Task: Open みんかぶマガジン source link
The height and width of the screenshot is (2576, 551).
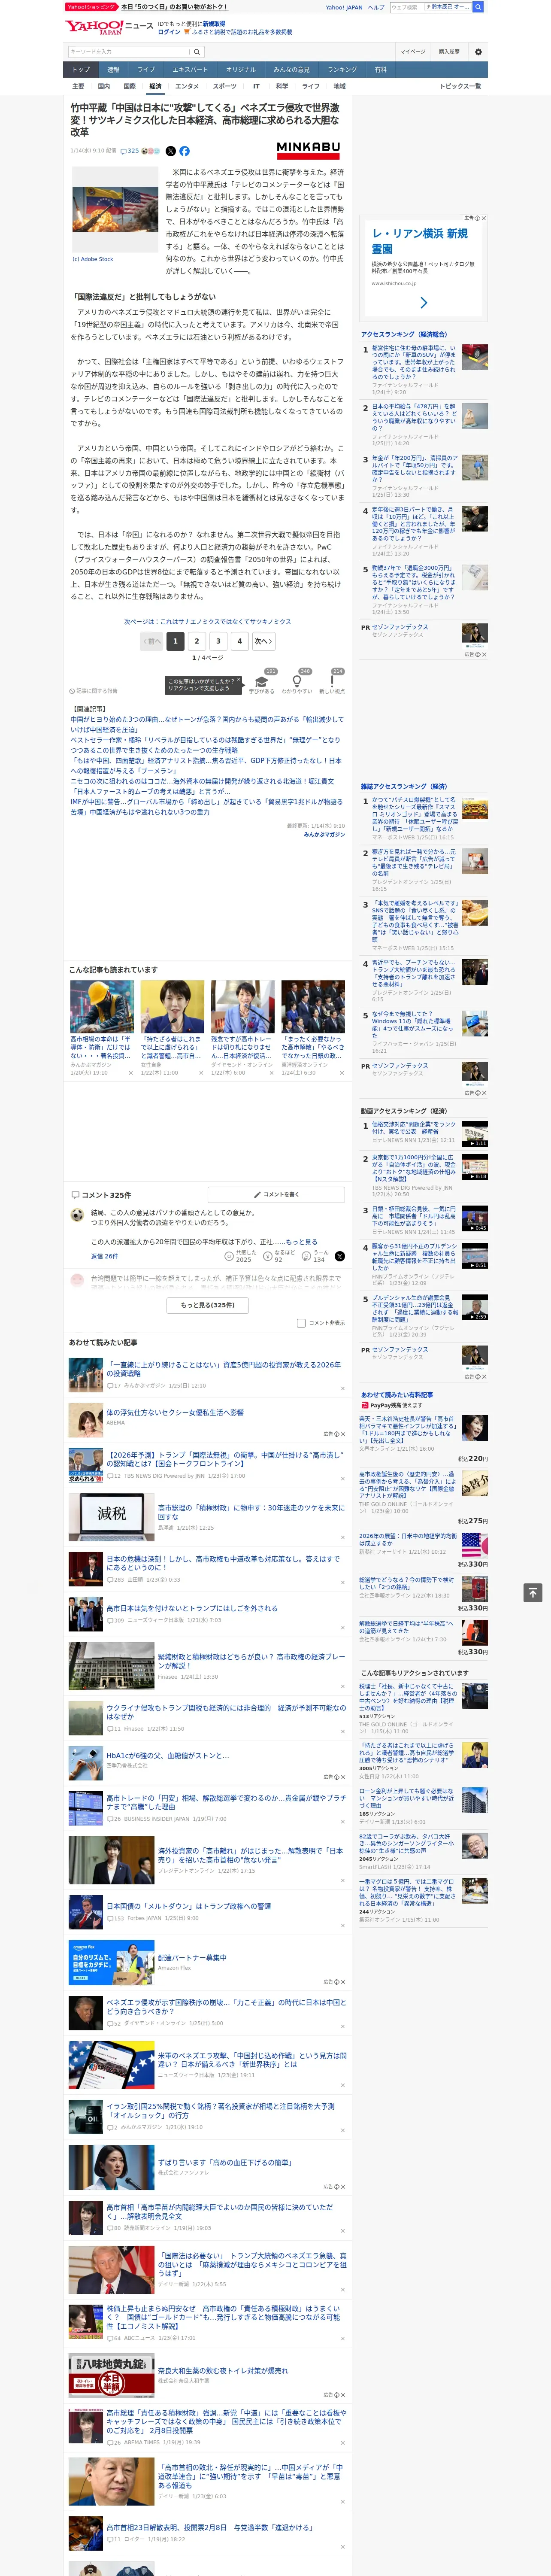Action: click(324, 834)
